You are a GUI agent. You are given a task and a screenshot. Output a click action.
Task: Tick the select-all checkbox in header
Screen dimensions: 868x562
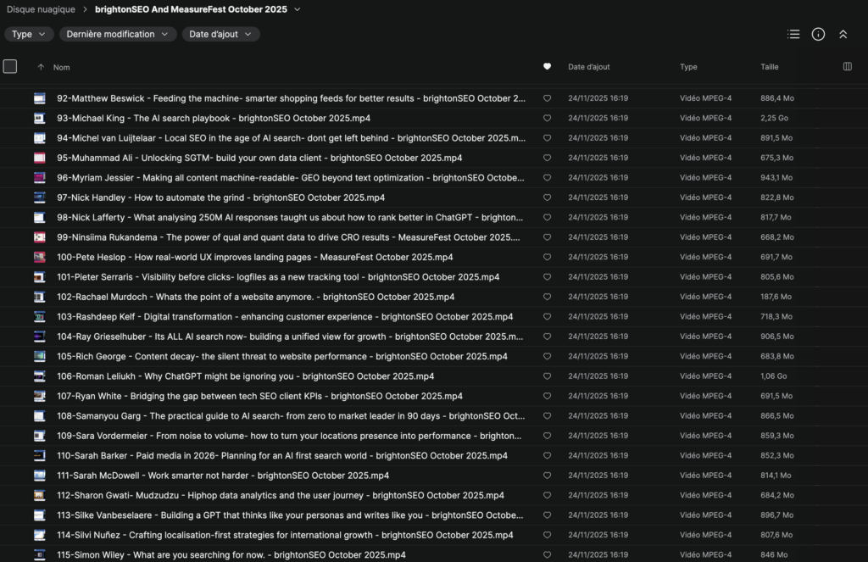click(x=10, y=66)
